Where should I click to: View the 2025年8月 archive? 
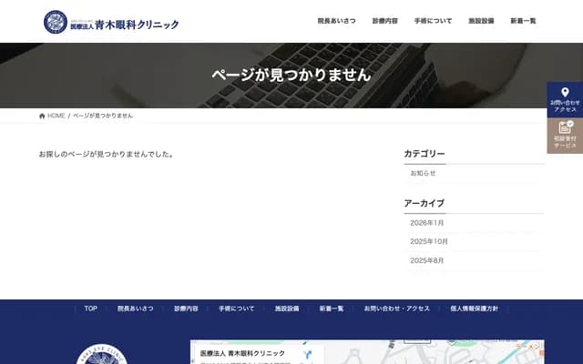[x=427, y=261]
